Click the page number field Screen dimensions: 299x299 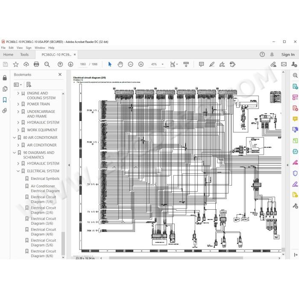(83, 64)
